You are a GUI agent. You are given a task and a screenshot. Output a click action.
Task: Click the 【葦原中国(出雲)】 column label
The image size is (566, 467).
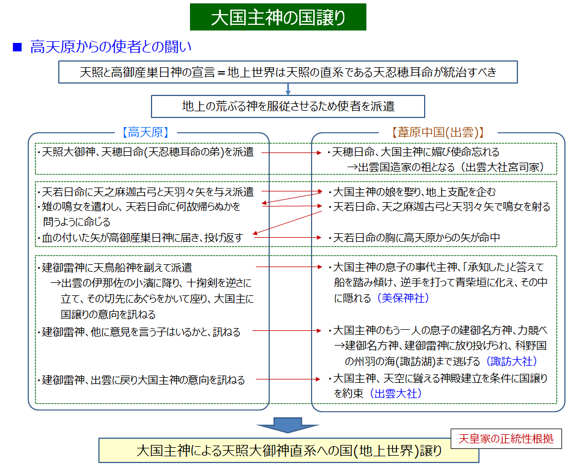pyautogui.click(x=438, y=133)
